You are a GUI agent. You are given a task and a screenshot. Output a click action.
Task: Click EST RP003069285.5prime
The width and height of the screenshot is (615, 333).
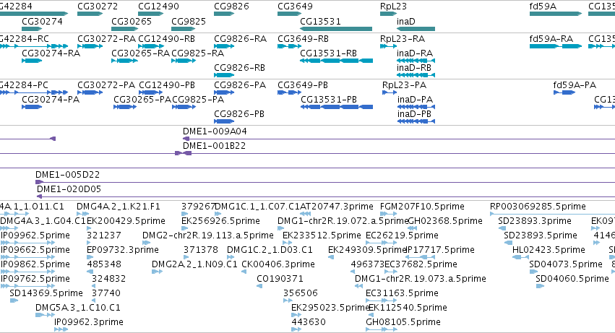point(538,207)
